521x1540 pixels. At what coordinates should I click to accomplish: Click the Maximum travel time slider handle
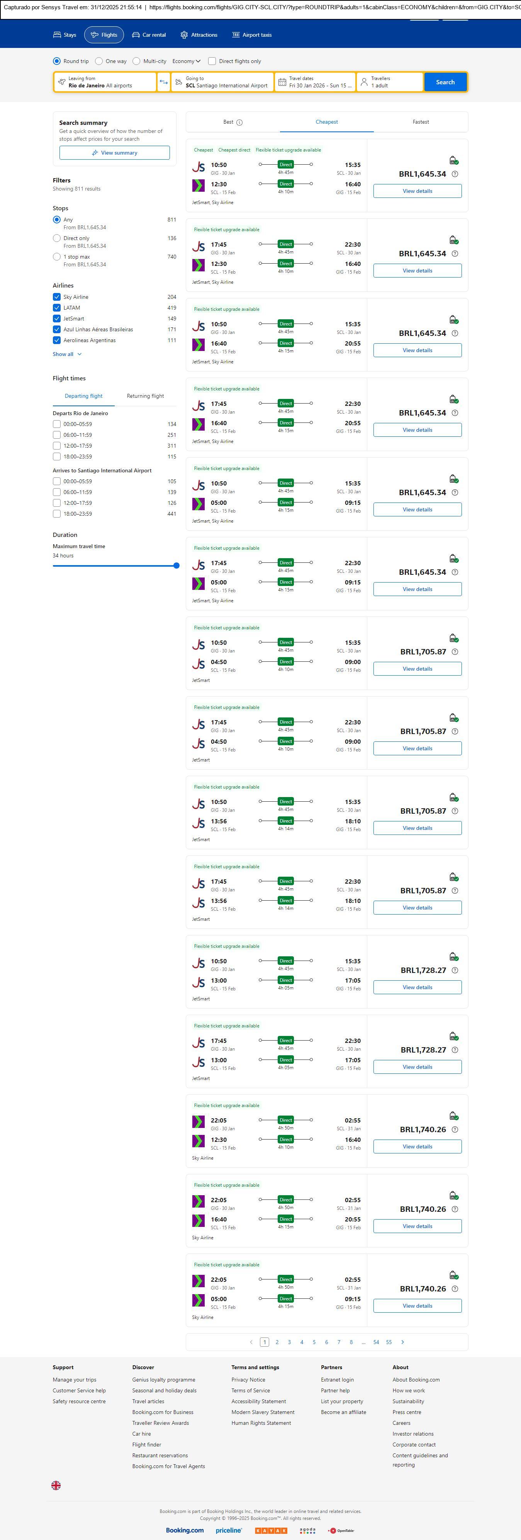pos(176,566)
